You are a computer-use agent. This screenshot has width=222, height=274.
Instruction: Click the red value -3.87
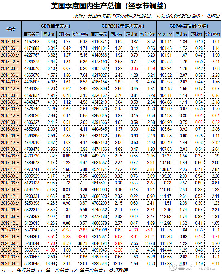pos(83,230)
